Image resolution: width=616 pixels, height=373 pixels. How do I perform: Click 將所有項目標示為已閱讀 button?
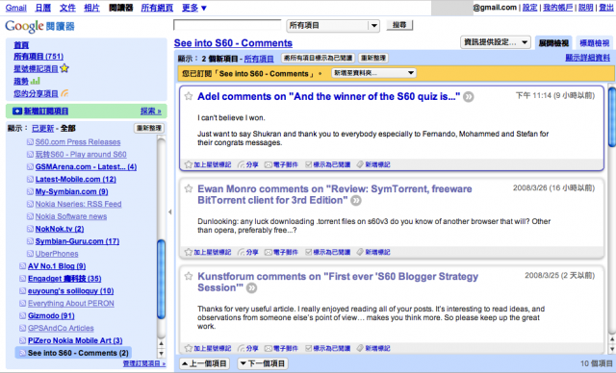[318, 58]
